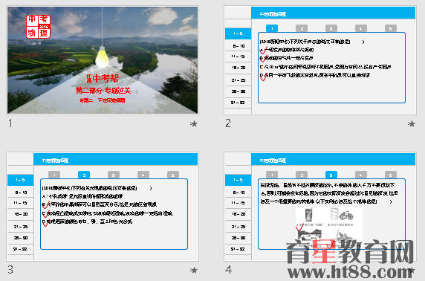
Task: Click the highlighted blue tab 2 in slide 3
Action: (84, 175)
